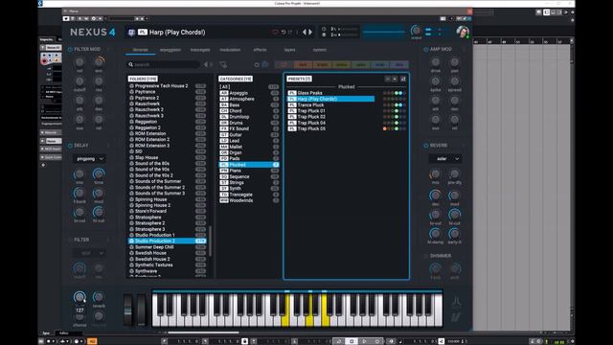
Task: Click the Delay time knob
Action: 99,173
